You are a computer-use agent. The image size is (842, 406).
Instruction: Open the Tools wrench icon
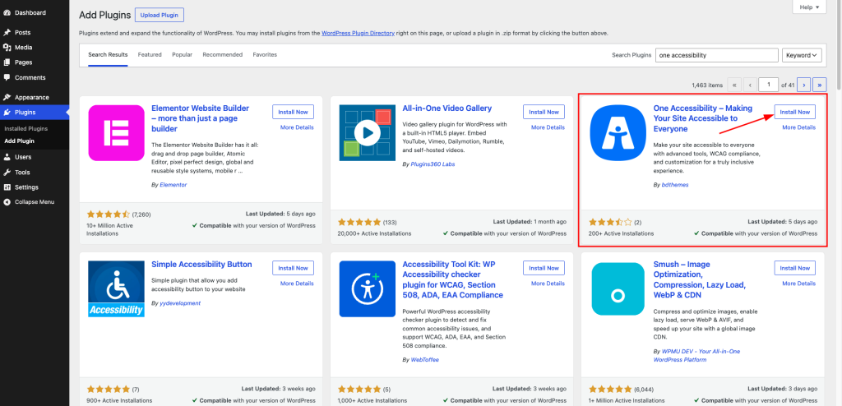click(7, 172)
